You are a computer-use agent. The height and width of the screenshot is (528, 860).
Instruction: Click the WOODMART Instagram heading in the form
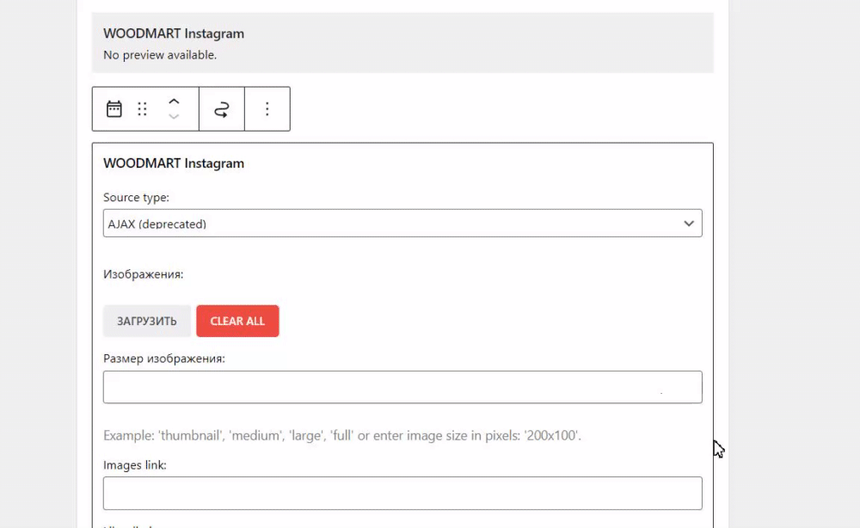[x=174, y=163]
